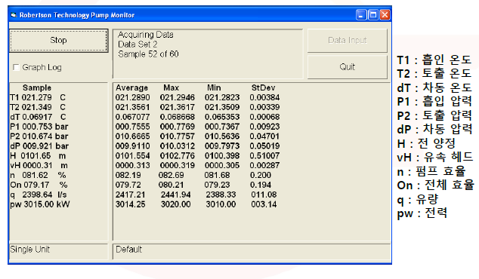Click max value 010.7757
The image size is (479, 279).
coord(178,136)
